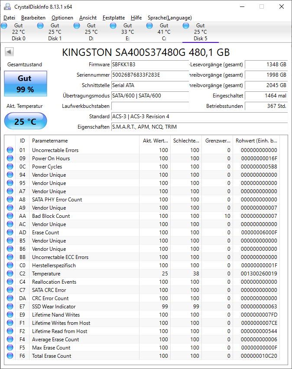
Task: Click the ID column header
Action: (22, 141)
